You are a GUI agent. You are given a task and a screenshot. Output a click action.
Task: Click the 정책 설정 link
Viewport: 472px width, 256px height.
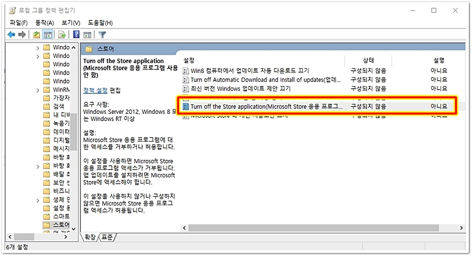point(95,90)
